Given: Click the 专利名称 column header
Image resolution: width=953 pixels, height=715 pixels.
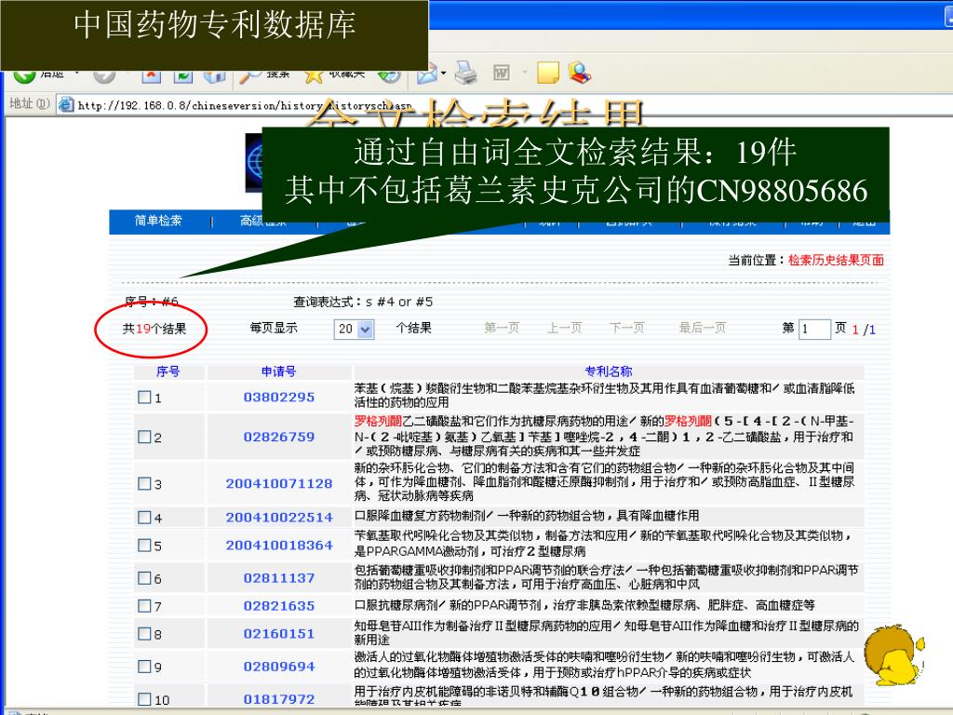Looking at the screenshot, I should 609,371.
